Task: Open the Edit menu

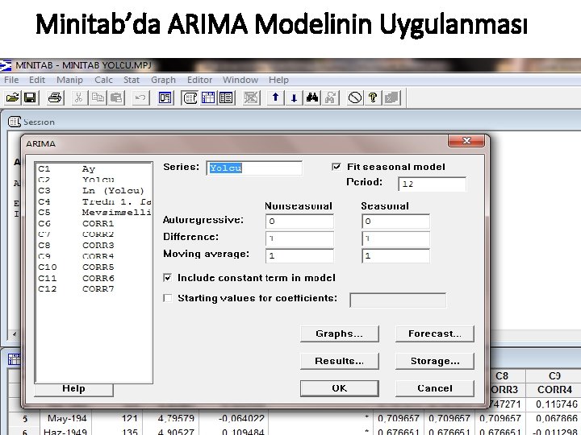Action: click(37, 80)
